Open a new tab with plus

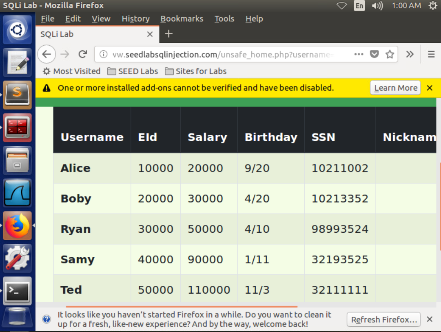pyautogui.click(x=168, y=34)
